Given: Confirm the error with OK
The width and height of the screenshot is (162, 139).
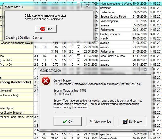Looking at the screenshot, I should click(67, 122).
